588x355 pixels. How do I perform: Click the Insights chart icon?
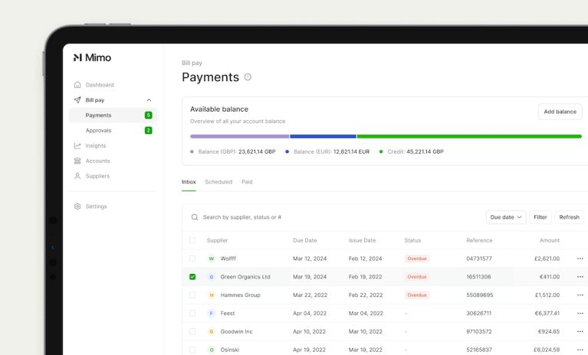[x=77, y=145]
